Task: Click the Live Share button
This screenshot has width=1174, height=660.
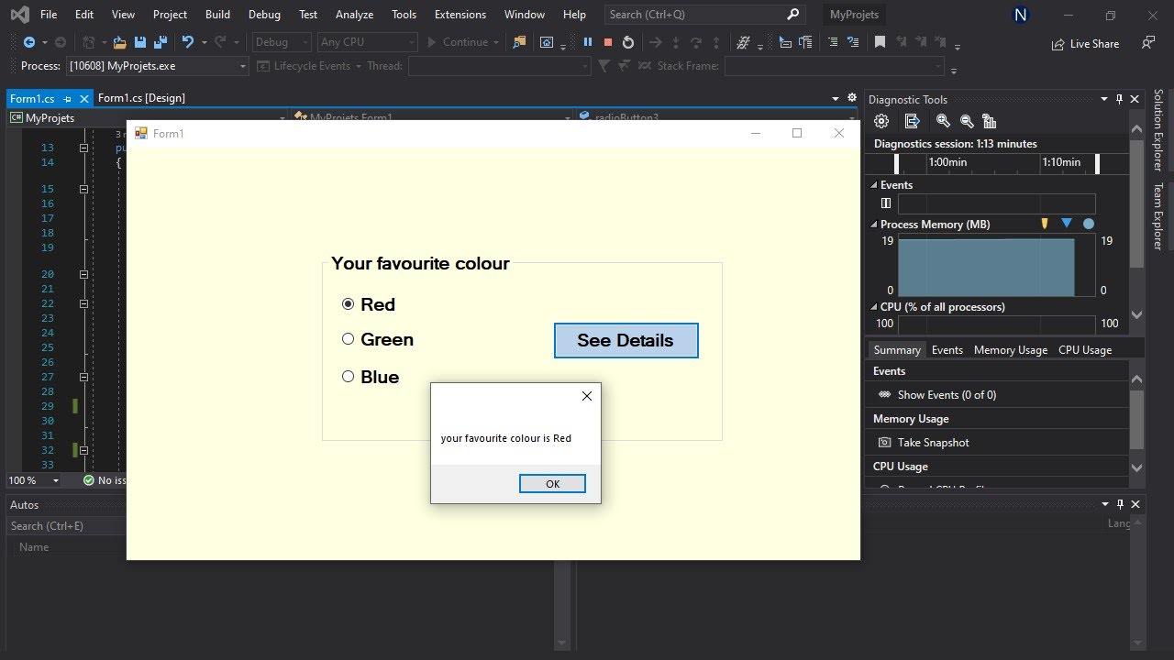Action: click(1085, 43)
